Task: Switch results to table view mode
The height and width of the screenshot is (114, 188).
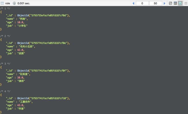Action: click(x=175, y=3)
